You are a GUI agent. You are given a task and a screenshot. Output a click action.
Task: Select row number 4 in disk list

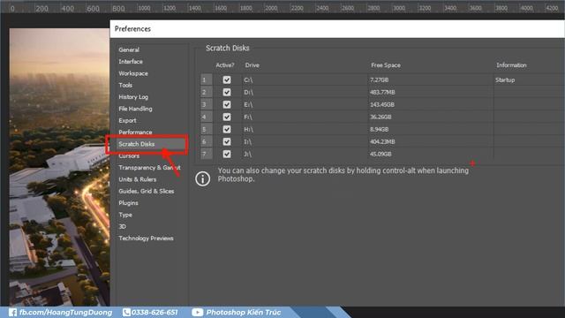click(x=206, y=117)
